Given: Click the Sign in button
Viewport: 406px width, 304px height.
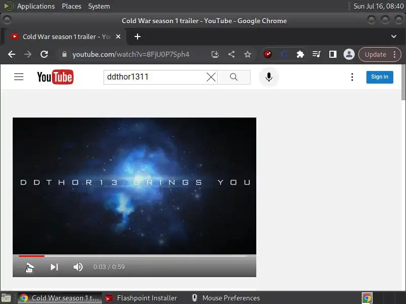Looking at the screenshot, I should pyautogui.click(x=380, y=77).
